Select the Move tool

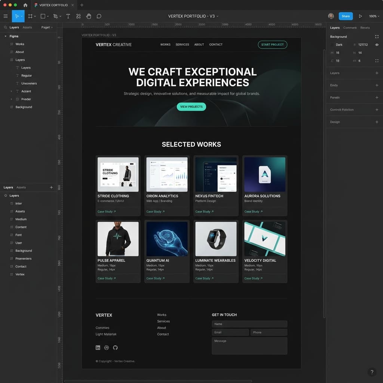(x=16, y=16)
